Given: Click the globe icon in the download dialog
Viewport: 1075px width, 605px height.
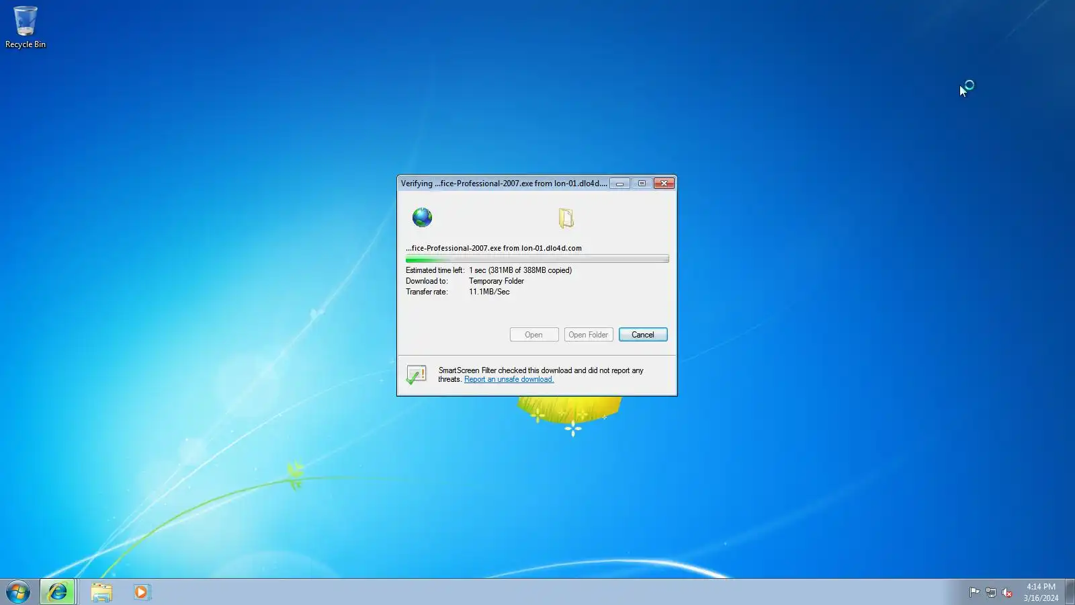Looking at the screenshot, I should click(422, 217).
